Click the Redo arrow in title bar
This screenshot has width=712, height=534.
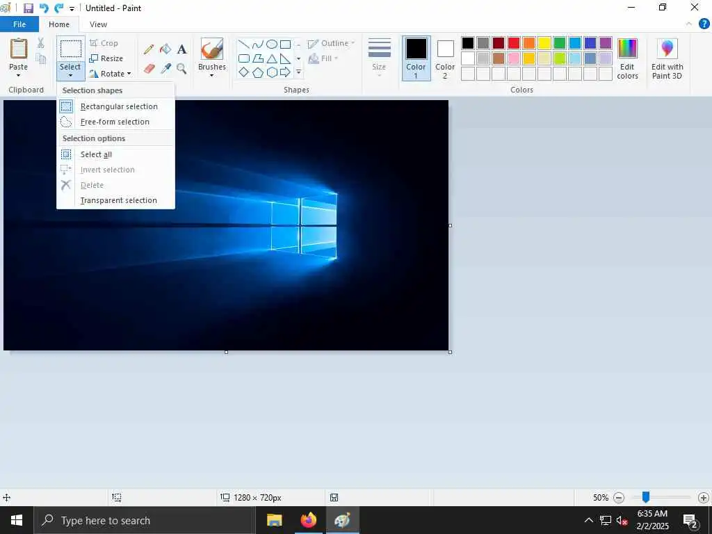[59, 8]
